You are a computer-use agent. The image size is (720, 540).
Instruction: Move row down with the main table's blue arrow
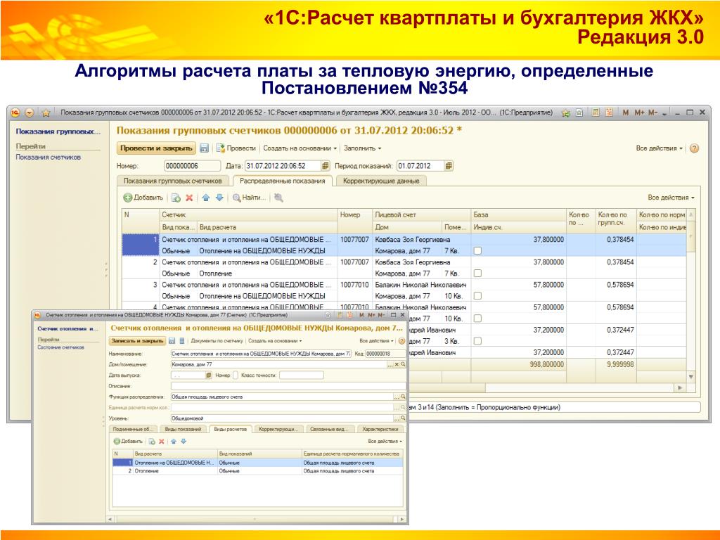[219, 198]
